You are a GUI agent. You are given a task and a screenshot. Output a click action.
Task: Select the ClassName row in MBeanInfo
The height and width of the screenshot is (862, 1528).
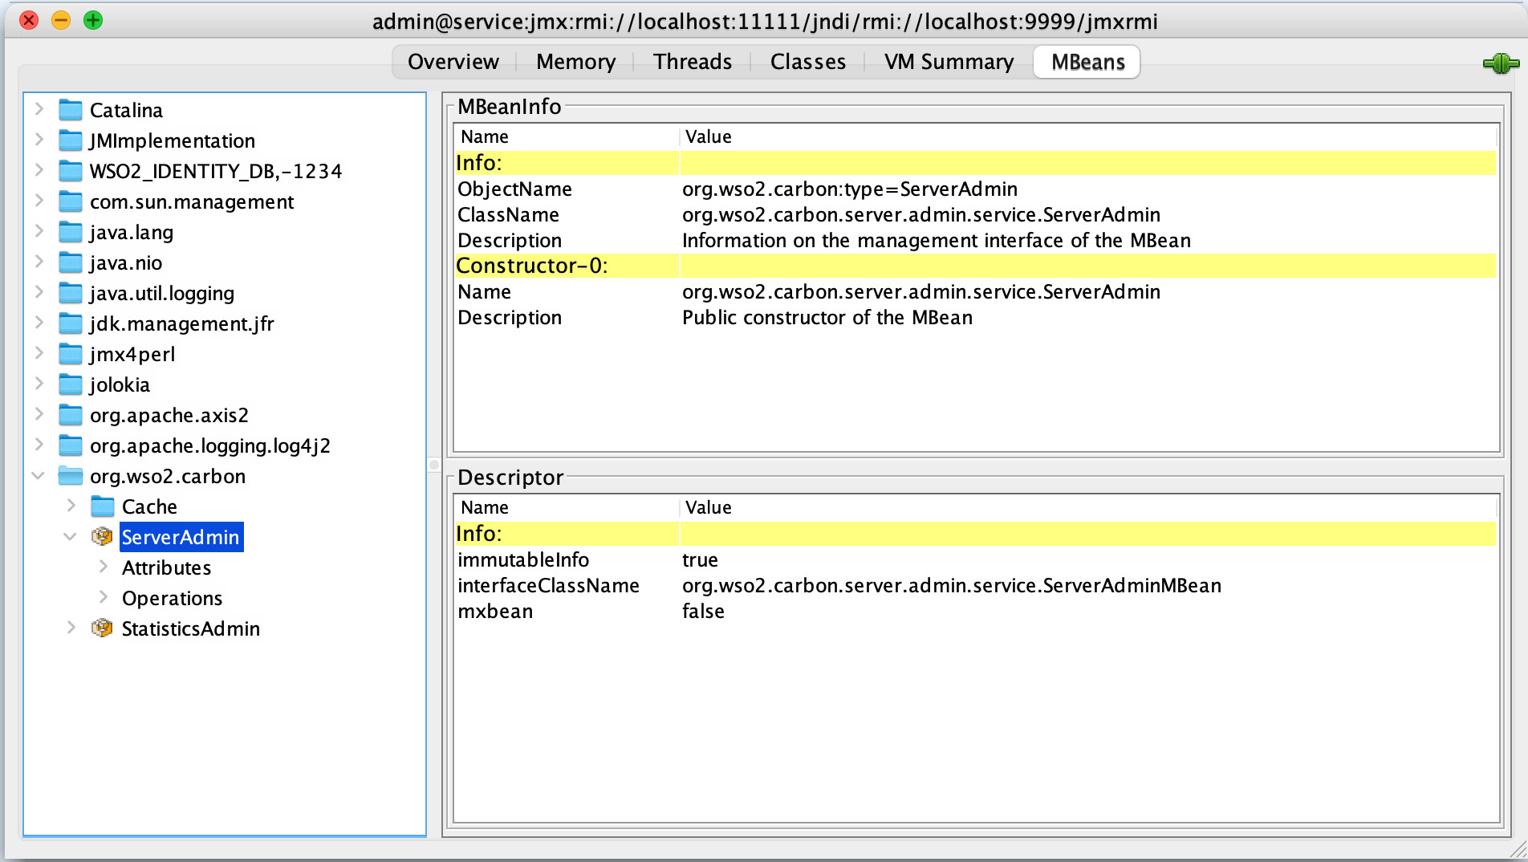[975, 214]
